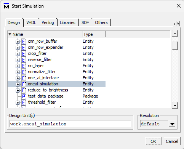Click the reduce_to_brightness entity icon
Viewport: 184px width, 149px height.
24,90
